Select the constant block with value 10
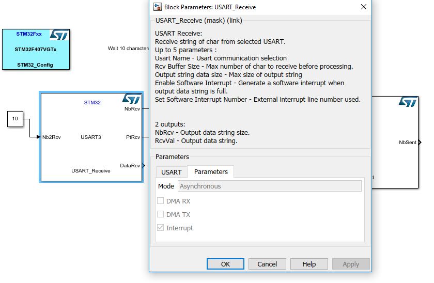The height and width of the screenshot is (283, 434). pos(15,119)
